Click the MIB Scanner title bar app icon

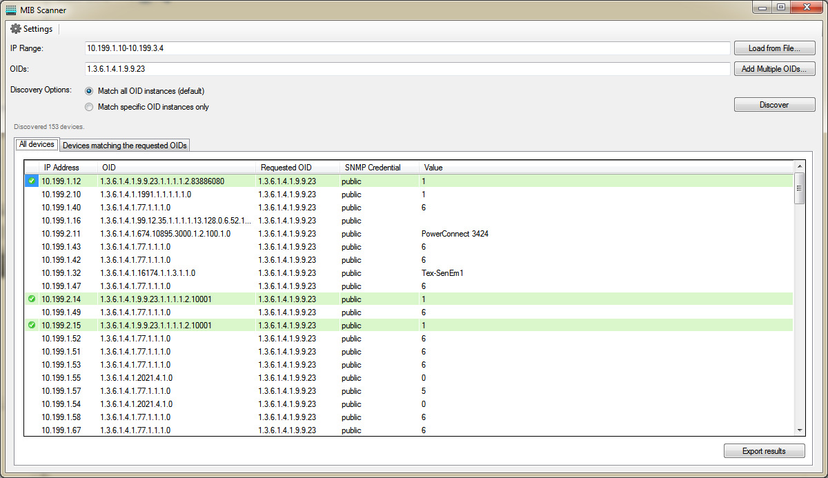(11, 9)
